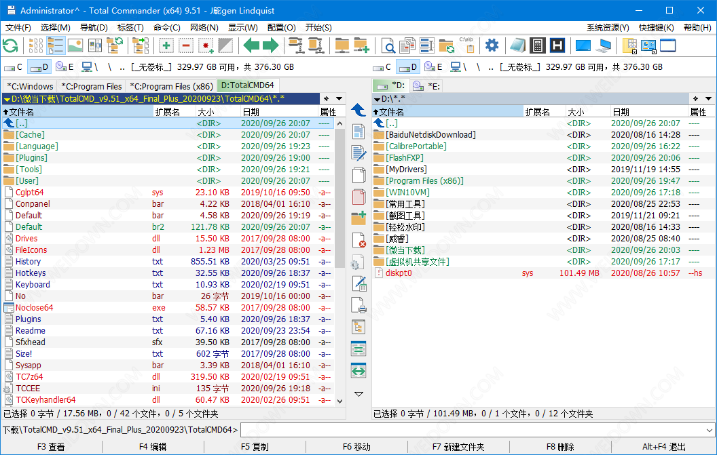Click the left panel scrollbar down arrow

pos(339,401)
